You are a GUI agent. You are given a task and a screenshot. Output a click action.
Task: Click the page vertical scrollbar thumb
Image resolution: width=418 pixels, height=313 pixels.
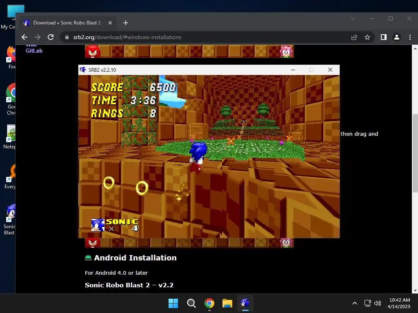click(415, 153)
